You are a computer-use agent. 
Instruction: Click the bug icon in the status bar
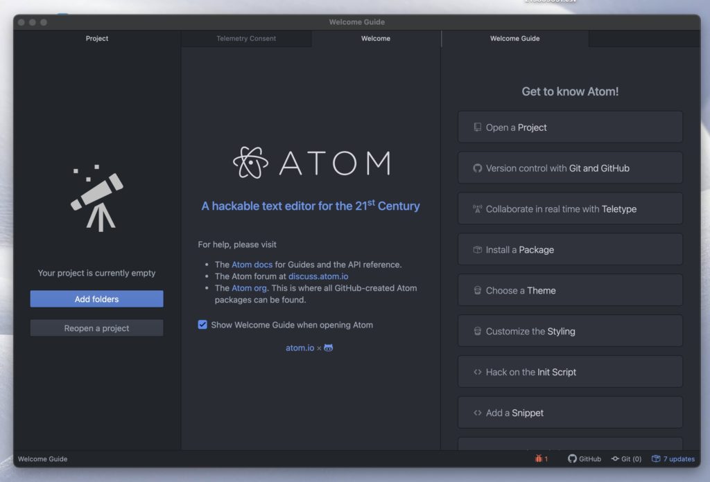538,458
